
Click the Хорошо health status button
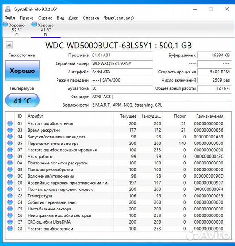coord(22,71)
